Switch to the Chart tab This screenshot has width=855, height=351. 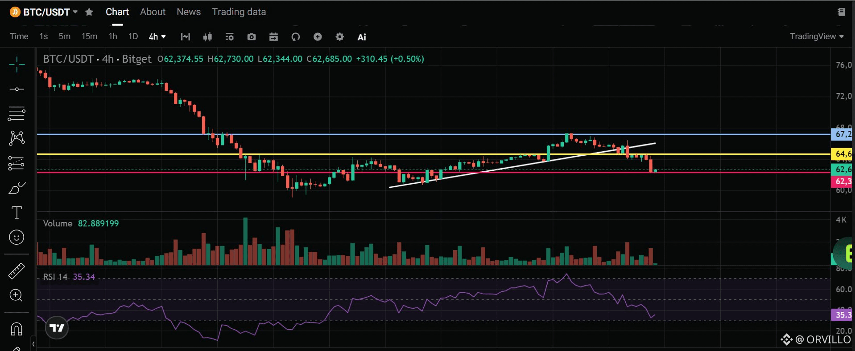(117, 12)
